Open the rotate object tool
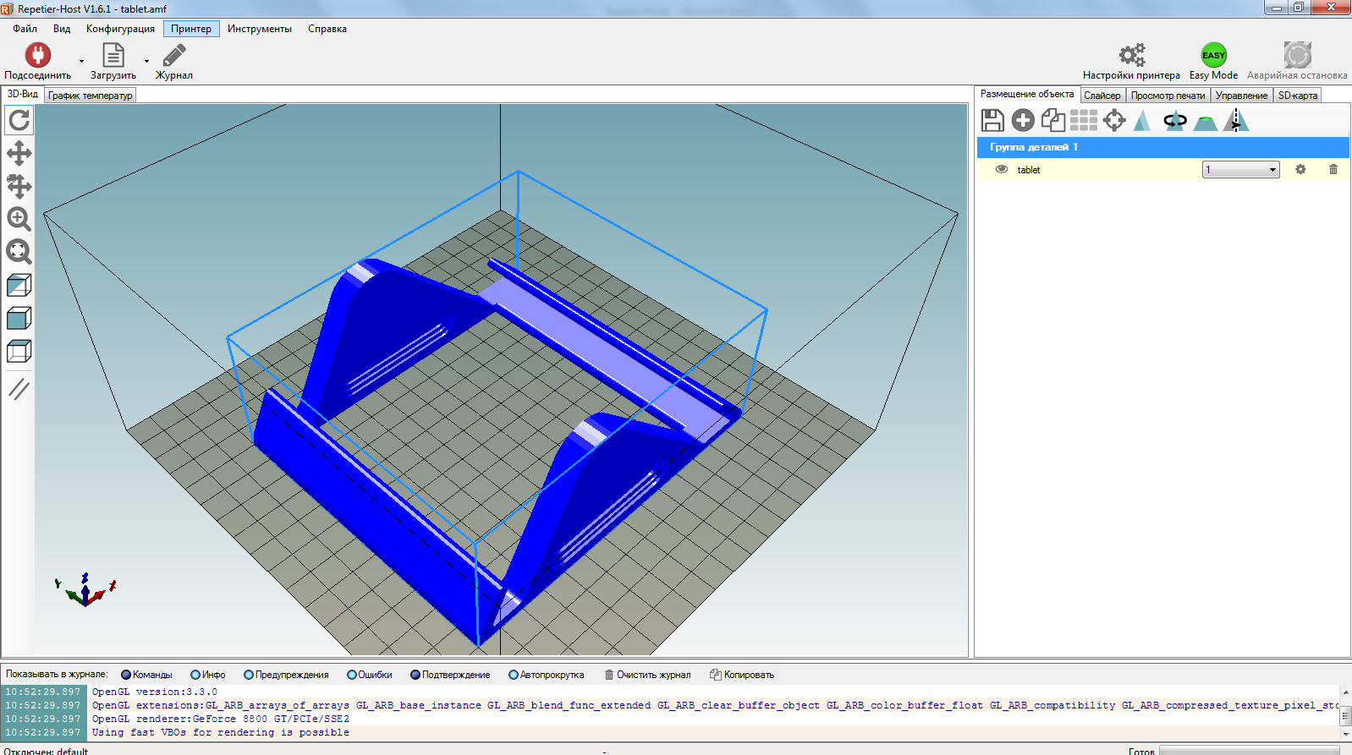The width and height of the screenshot is (1352, 755). [1175, 121]
